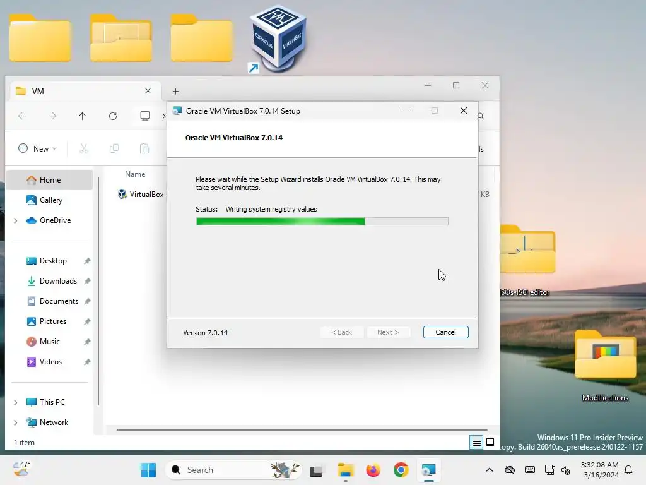Go forward in File Explorer
The height and width of the screenshot is (485, 646).
(52, 116)
